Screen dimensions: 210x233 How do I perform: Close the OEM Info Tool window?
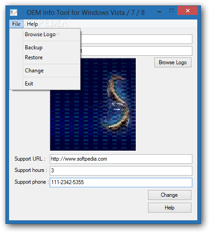(187, 10)
